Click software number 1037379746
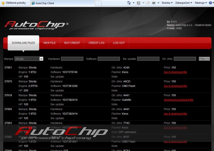 tap(70, 72)
